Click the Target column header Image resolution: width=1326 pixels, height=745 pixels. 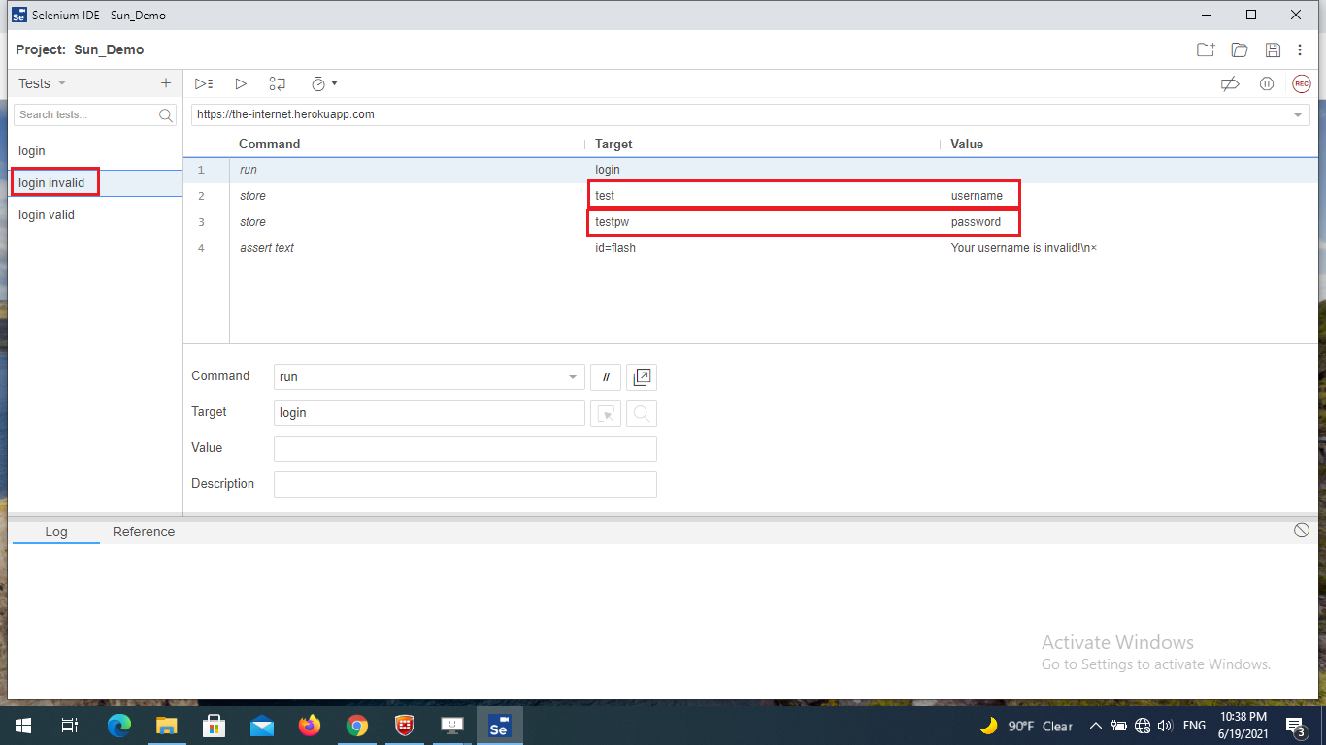coord(613,144)
